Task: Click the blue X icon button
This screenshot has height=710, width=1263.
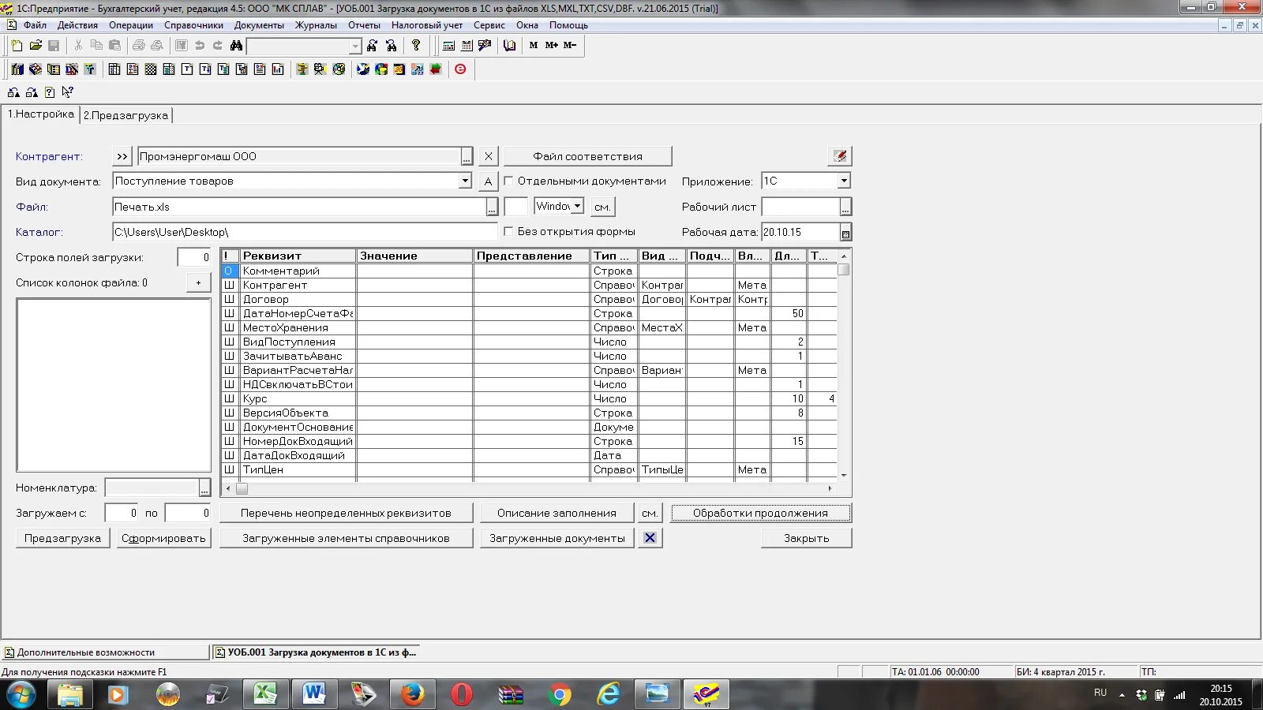Action: click(650, 538)
